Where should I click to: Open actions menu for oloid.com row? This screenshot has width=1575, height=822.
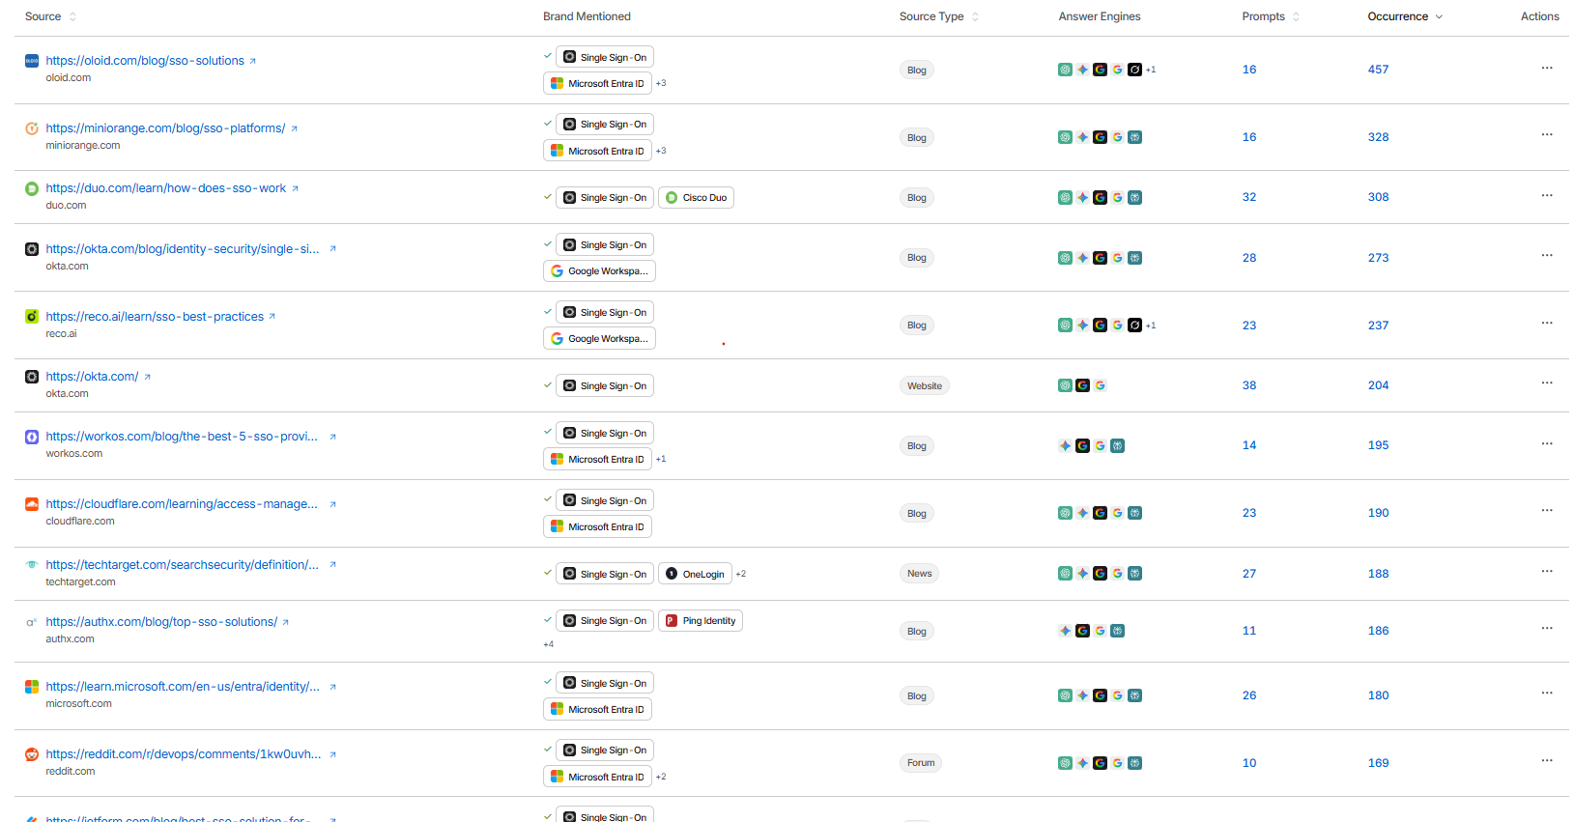1547,68
